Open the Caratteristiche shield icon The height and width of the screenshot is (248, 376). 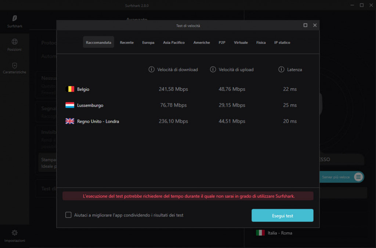pyautogui.click(x=15, y=65)
